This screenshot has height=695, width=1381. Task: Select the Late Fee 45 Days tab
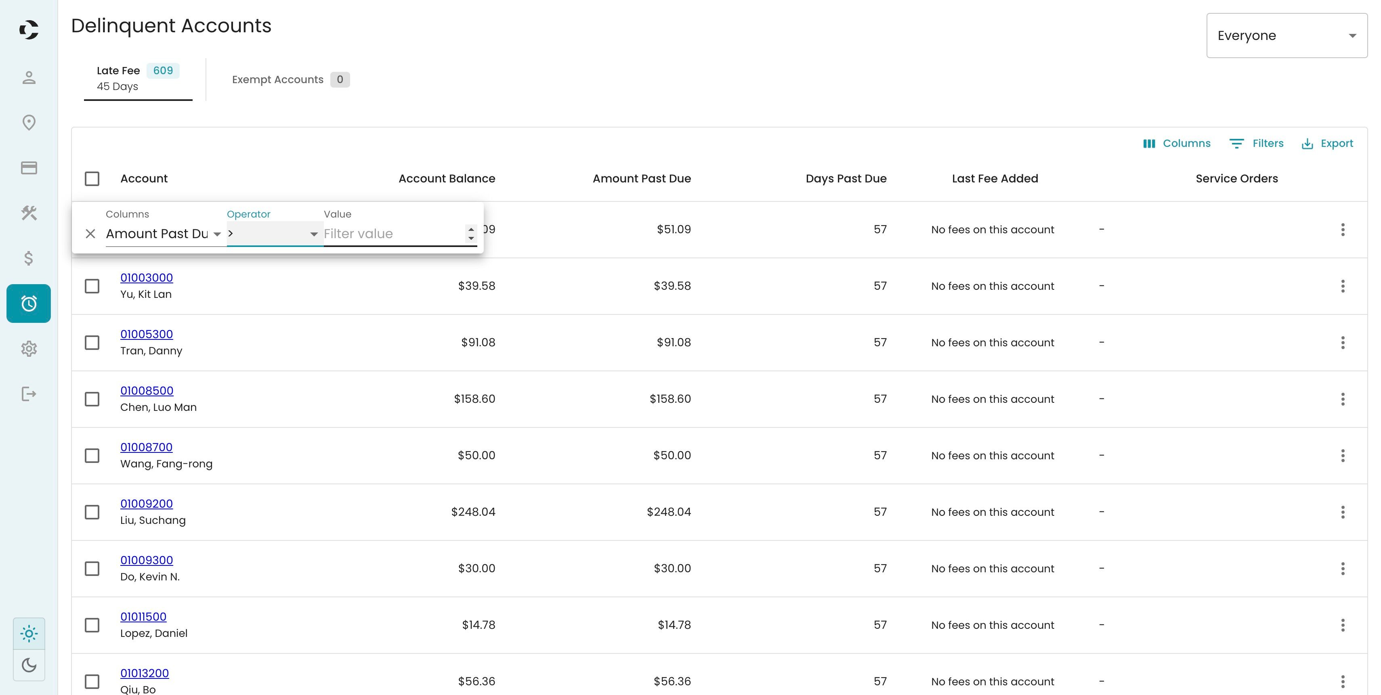[139, 79]
